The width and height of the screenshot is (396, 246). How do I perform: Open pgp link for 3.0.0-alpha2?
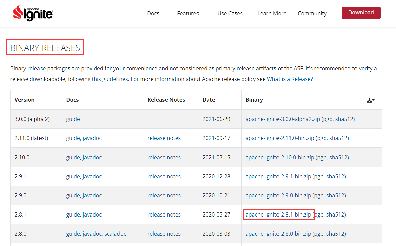(x=328, y=119)
